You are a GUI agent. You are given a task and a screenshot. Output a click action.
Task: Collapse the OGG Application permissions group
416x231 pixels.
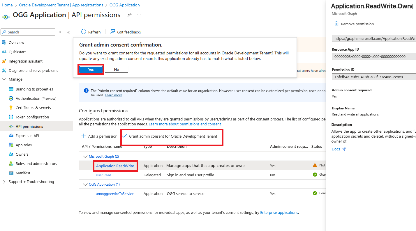tap(85, 184)
